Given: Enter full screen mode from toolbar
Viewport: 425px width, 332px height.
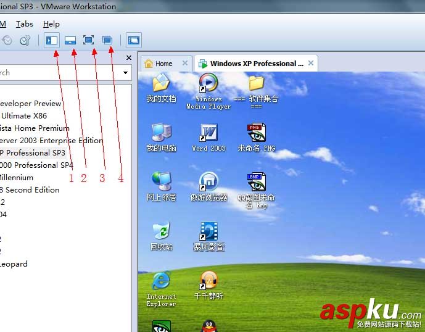Looking at the screenshot, I should [x=88, y=40].
